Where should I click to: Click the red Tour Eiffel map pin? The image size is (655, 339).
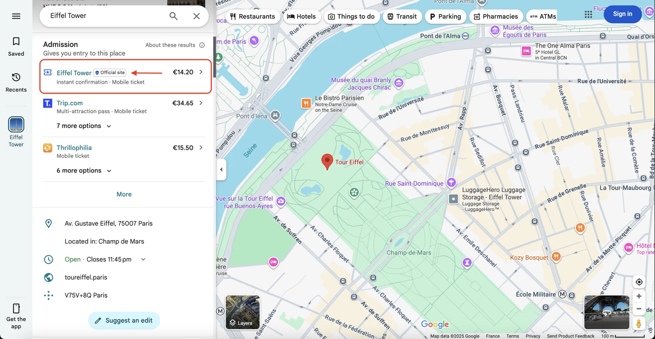[x=327, y=162]
